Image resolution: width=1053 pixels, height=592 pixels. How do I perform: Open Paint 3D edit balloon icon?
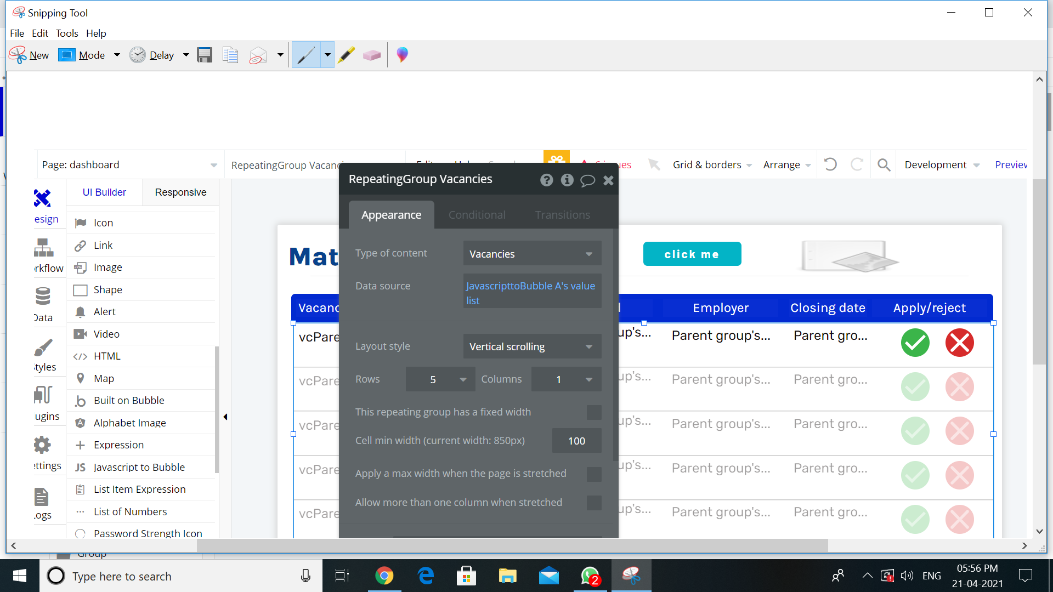402,55
